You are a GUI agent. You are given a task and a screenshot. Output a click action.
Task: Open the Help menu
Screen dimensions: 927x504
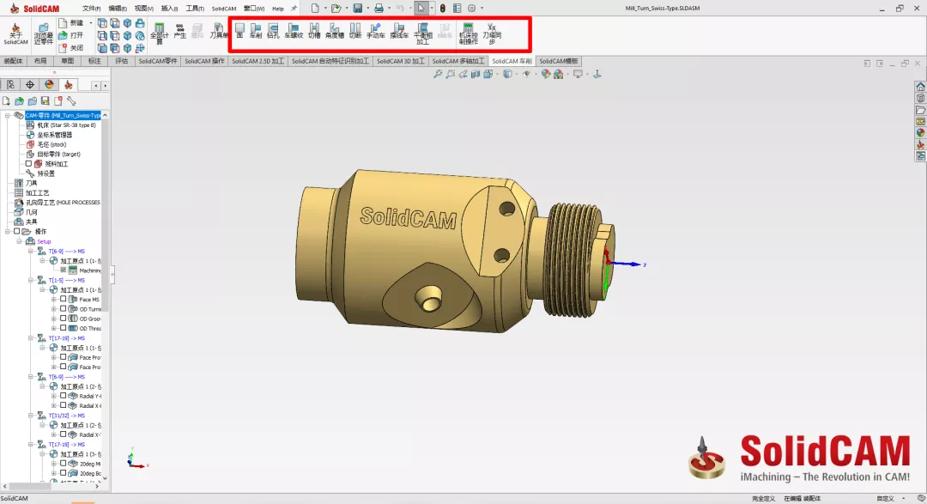(278, 9)
